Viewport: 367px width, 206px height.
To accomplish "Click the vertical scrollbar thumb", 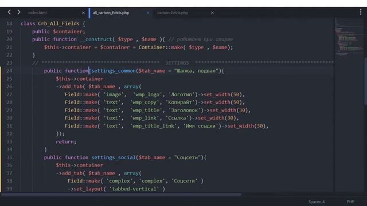I will click(x=365, y=81).
